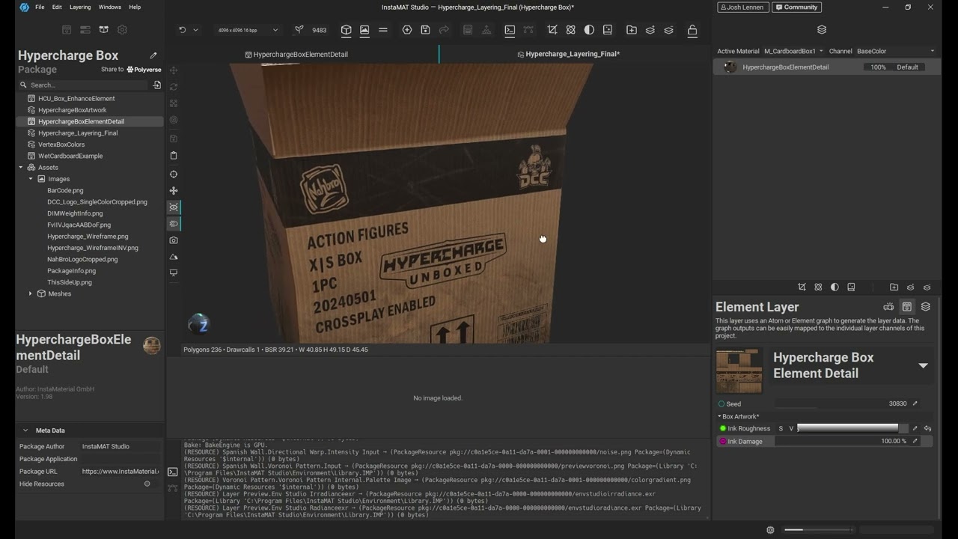Click the Polyverse share link

[144, 70]
